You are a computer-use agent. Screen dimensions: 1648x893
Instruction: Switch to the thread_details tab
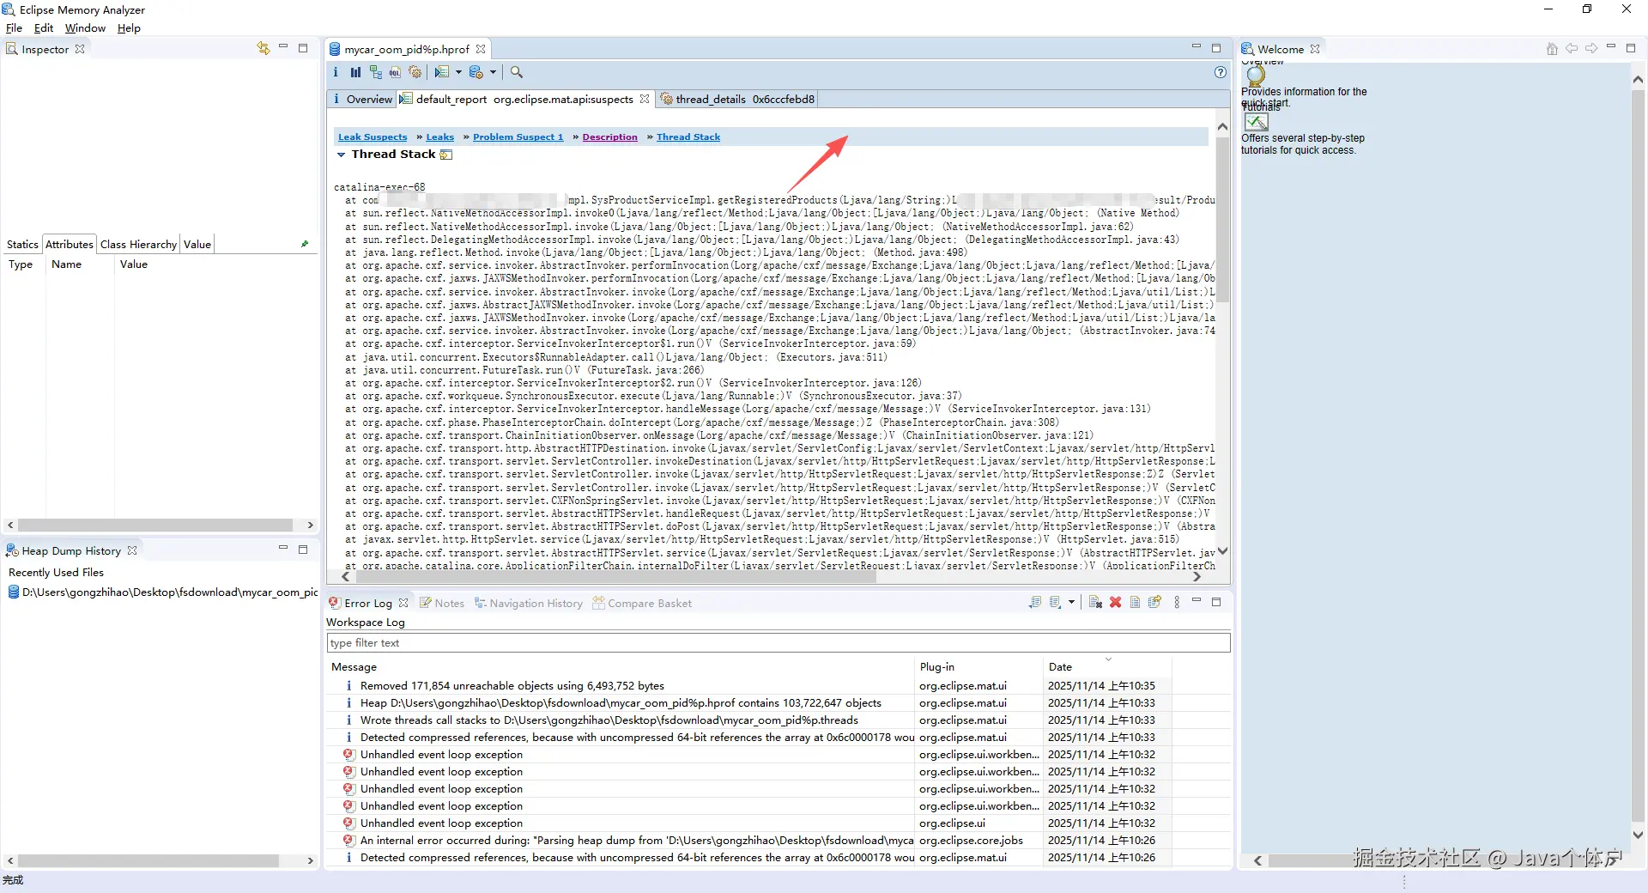point(738,99)
